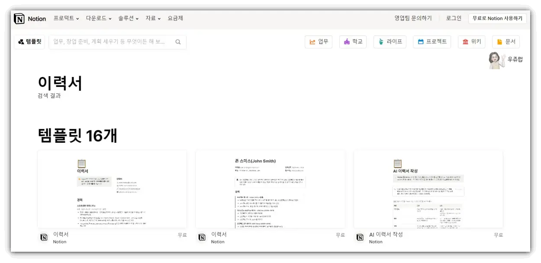
Task: Click the AI 이력서 작성 template title
Action: click(386, 234)
